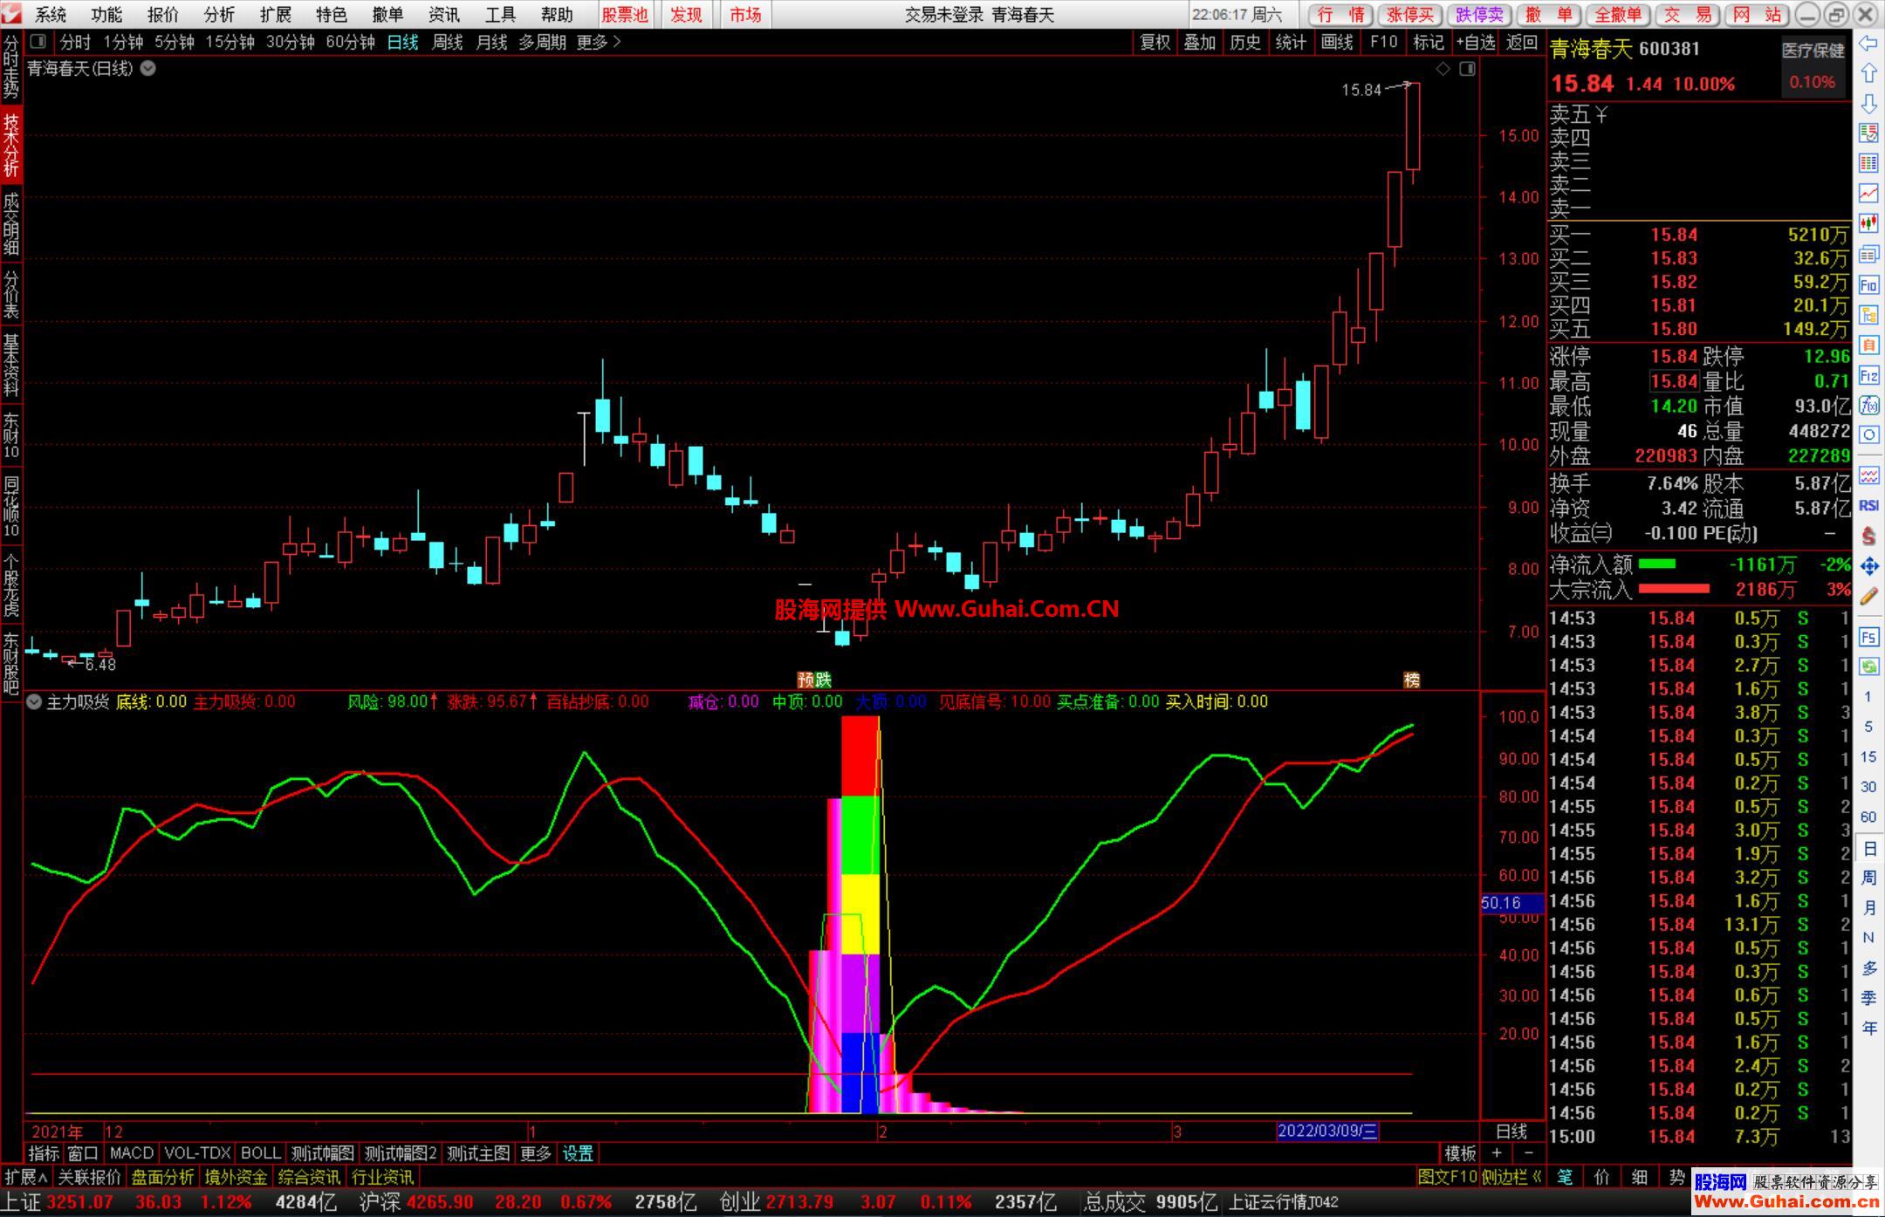Expand the 扩展 panel at the bottom left
The image size is (1885, 1217).
(26, 1177)
